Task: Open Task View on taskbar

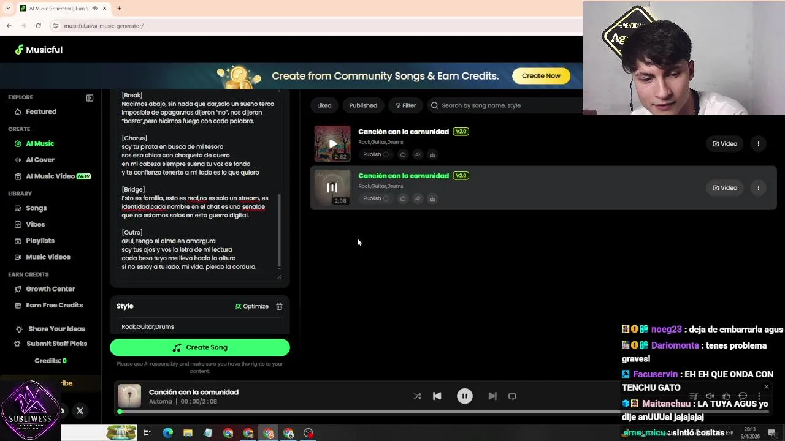Action: [x=147, y=433]
